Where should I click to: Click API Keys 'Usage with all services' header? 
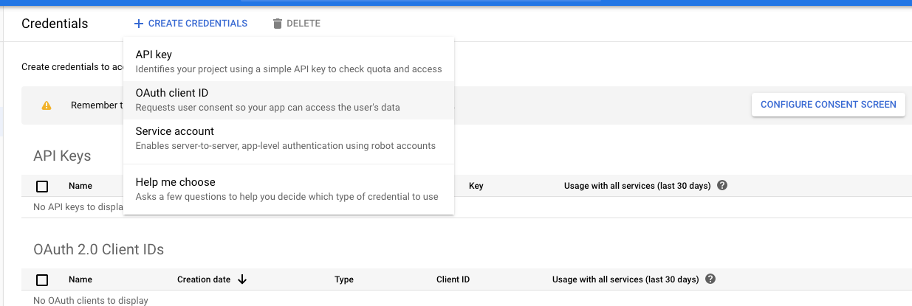click(x=637, y=186)
